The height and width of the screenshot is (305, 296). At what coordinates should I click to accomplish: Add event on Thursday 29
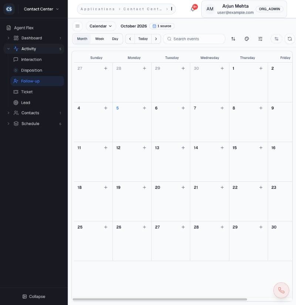coord(261,227)
